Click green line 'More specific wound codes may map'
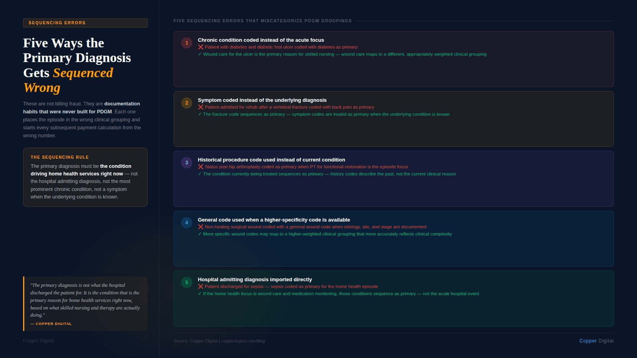The height and width of the screenshot is (358, 637). (x=325, y=234)
